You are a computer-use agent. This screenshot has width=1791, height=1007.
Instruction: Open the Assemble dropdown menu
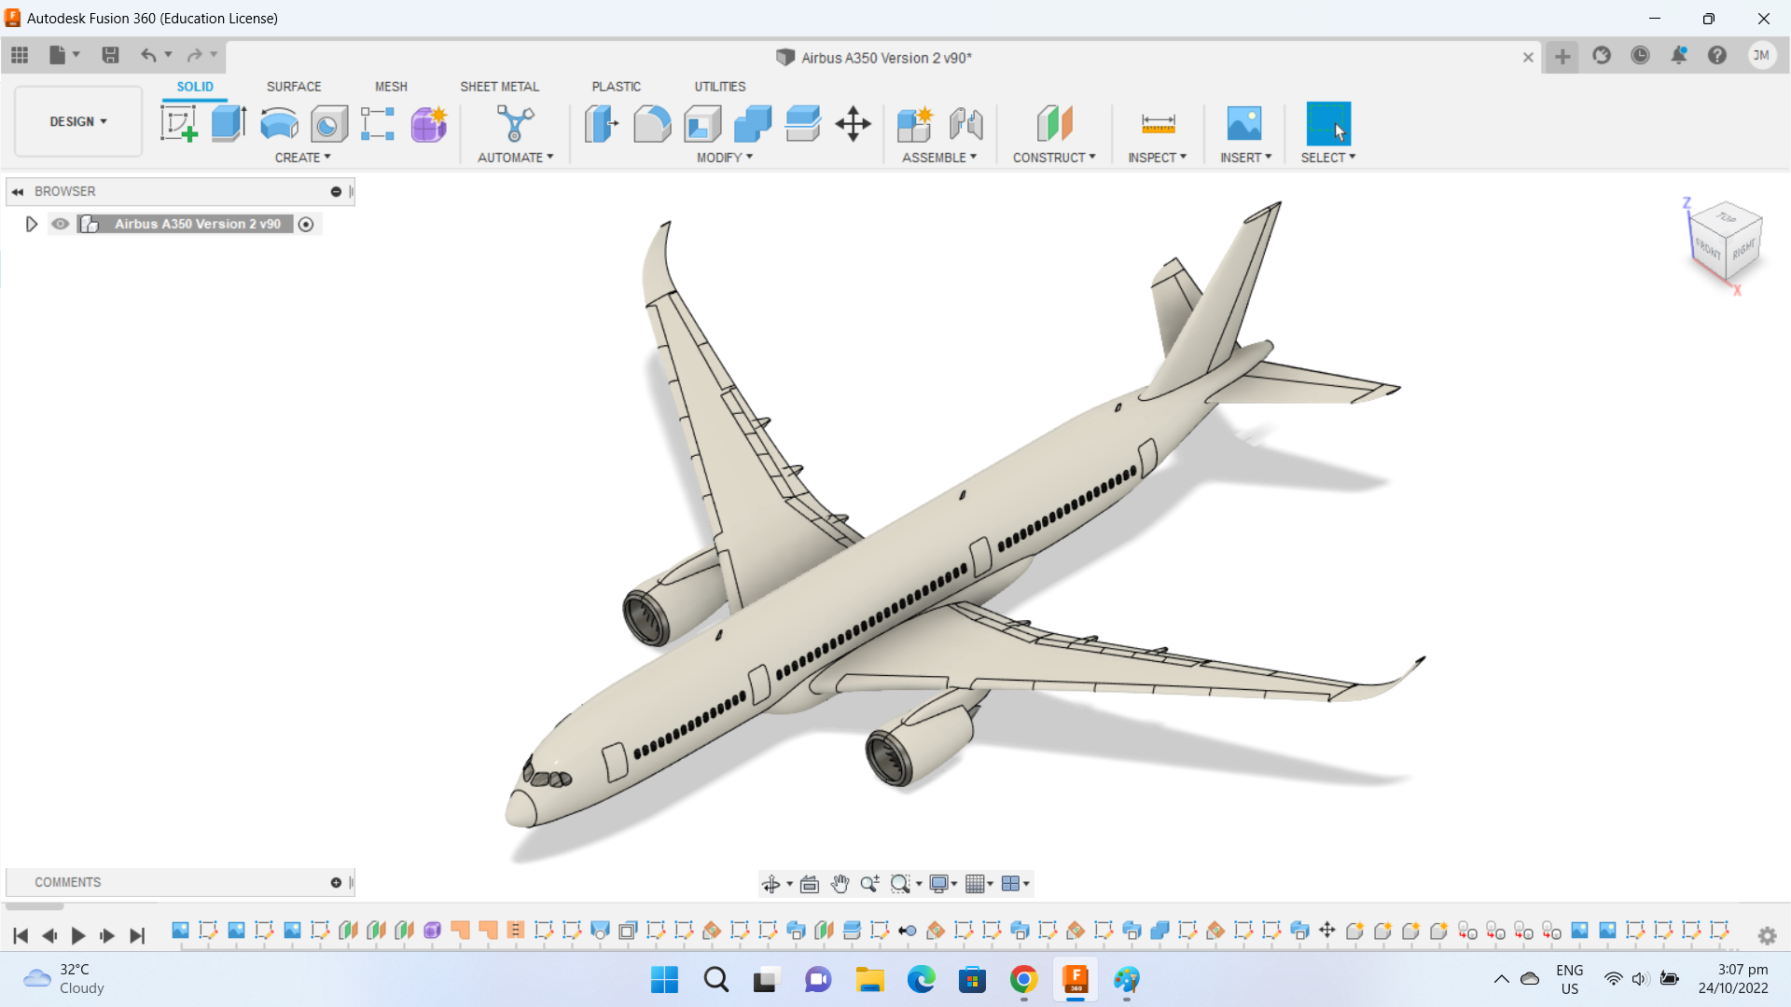(939, 158)
